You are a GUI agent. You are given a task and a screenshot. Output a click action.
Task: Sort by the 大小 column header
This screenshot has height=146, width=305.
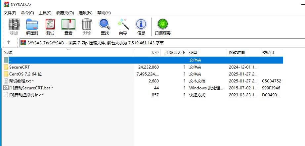click(148, 53)
